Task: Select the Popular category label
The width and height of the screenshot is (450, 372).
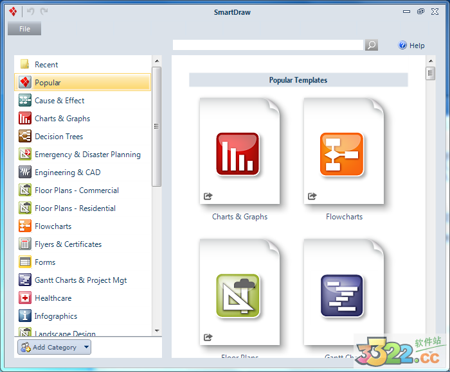Action: (x=48, y=83)
